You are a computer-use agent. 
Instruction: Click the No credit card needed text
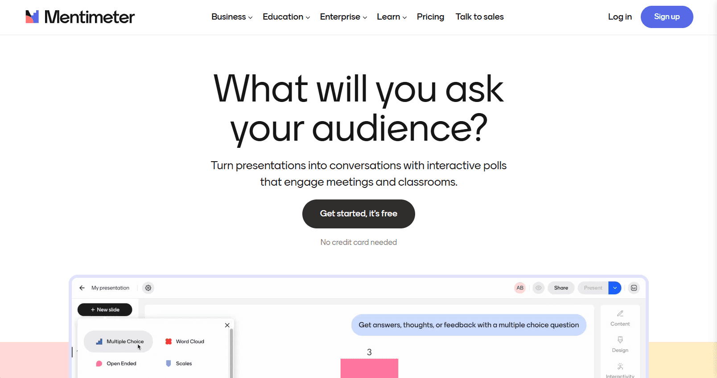pyautogui.click(x=358, y=242)
